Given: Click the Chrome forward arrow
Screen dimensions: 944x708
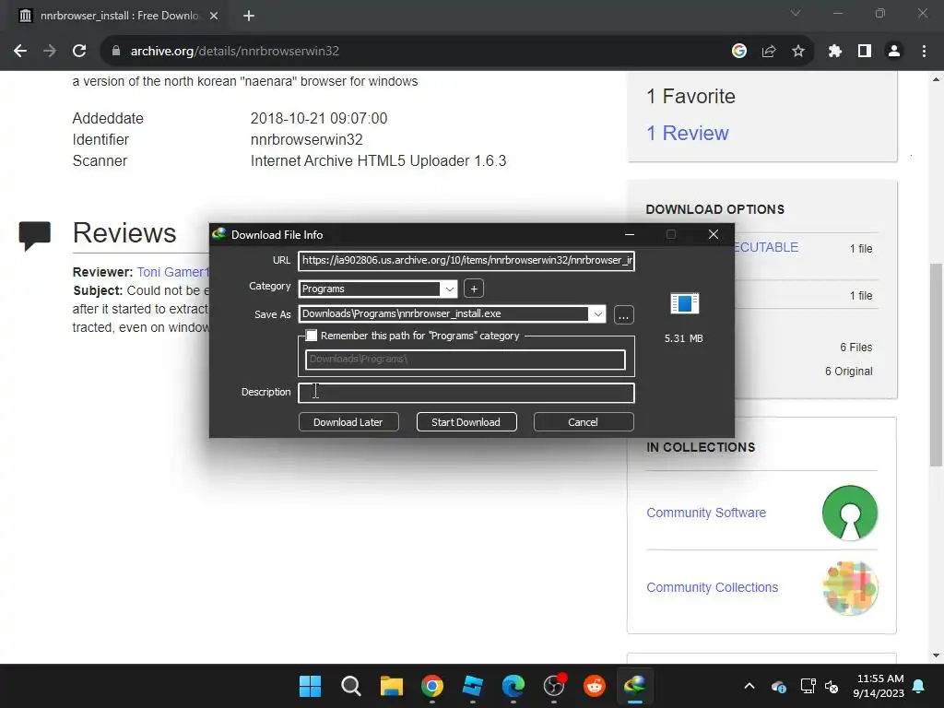Looking at the screenshot, I should point(50,52).
